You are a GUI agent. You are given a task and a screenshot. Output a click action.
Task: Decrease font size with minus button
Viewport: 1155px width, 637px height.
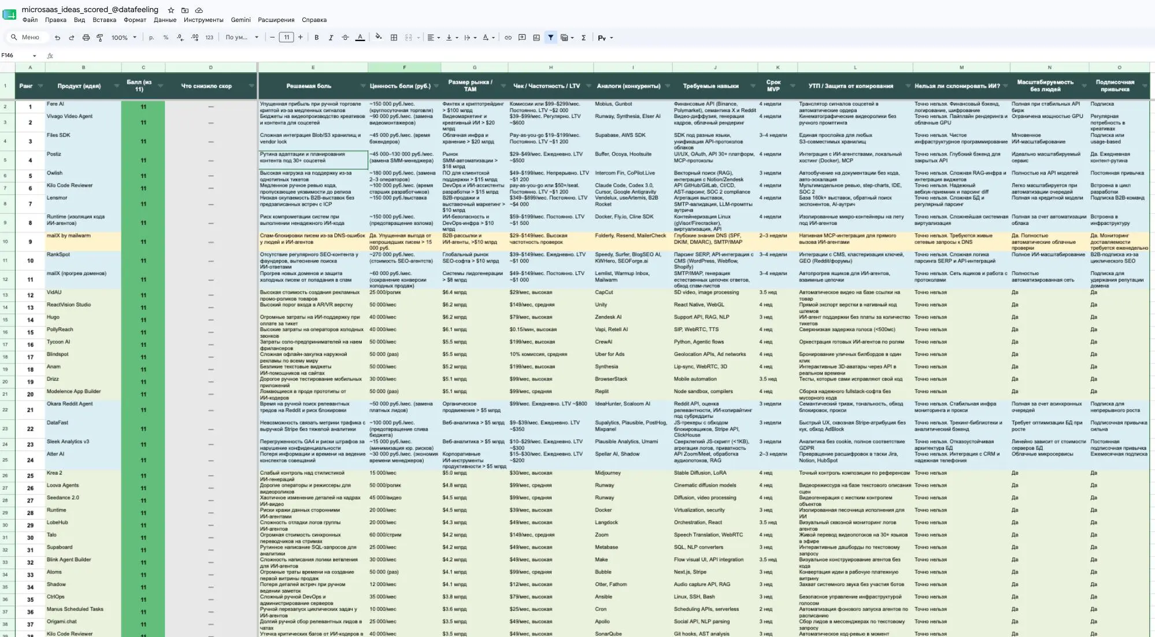coord(272,38)
